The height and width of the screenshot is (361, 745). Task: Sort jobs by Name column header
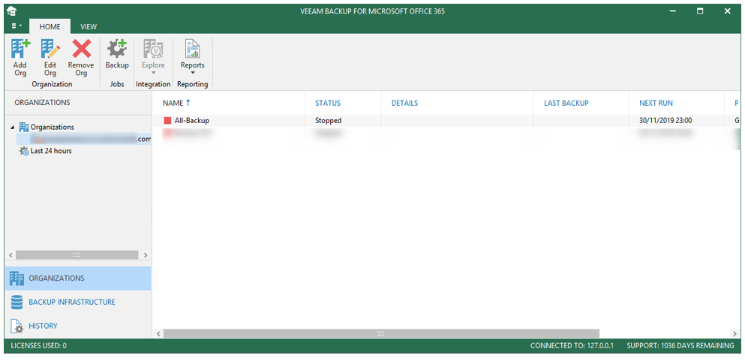click(x=176, y=103)
